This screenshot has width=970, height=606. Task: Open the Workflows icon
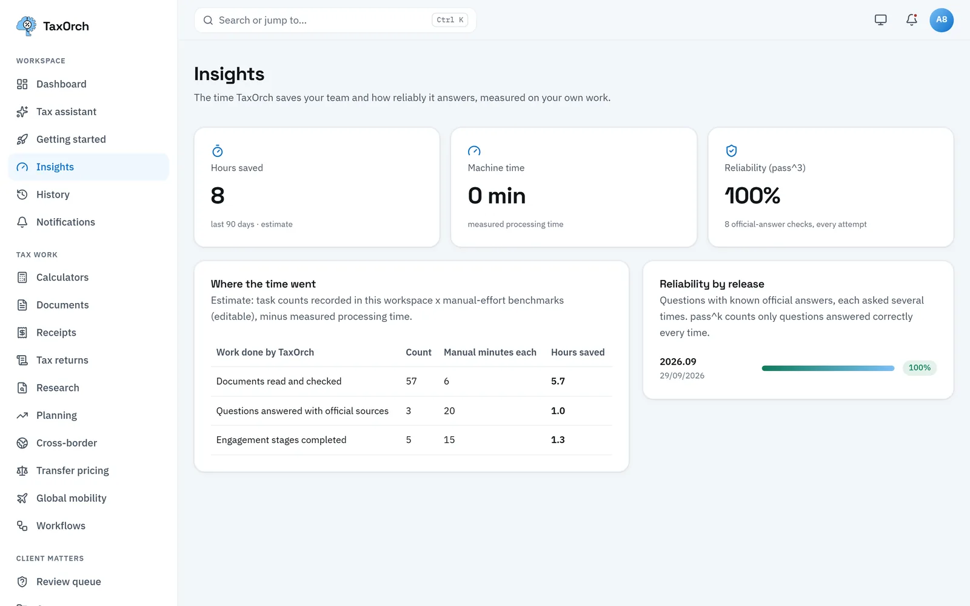point(22,526)
